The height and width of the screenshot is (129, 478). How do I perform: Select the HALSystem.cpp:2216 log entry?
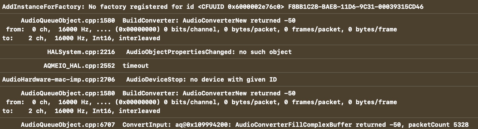[x=81, y=52]
